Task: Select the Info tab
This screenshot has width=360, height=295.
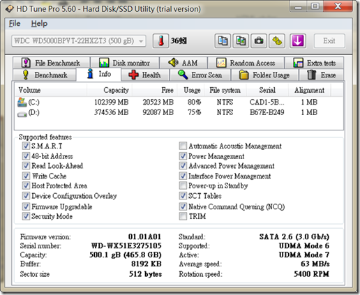Action: (98, 74)
